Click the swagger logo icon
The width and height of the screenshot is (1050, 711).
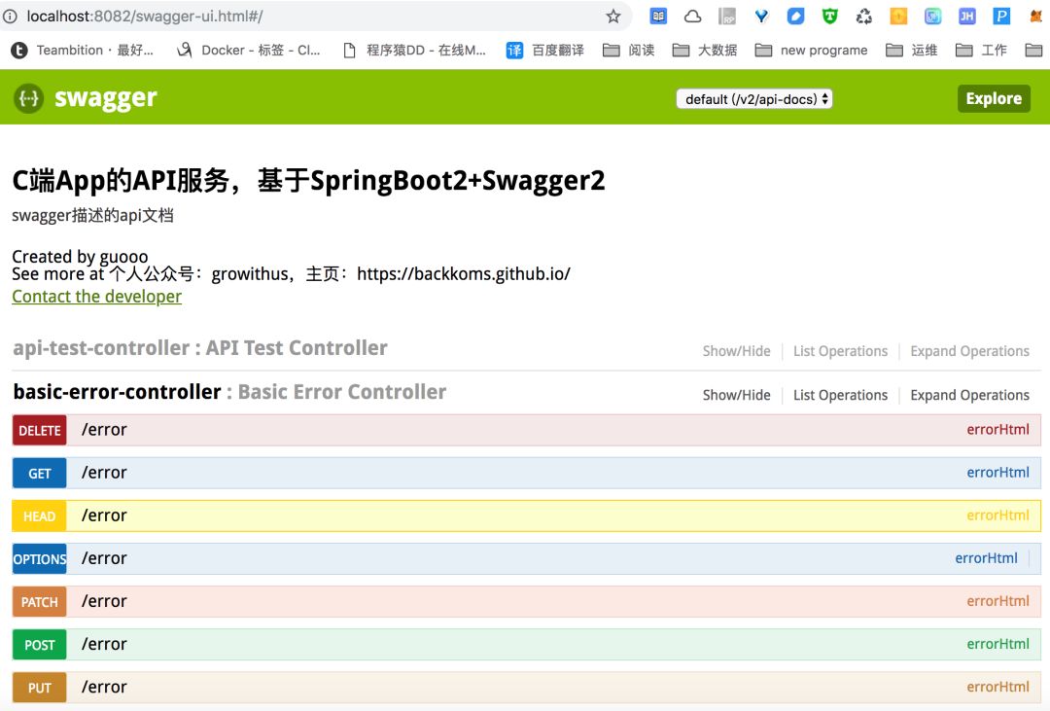(x=29, y=98)
